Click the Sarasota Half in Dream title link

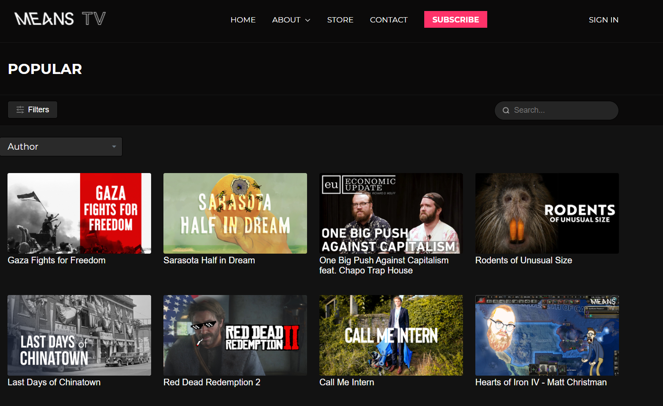tap(209, 260)
